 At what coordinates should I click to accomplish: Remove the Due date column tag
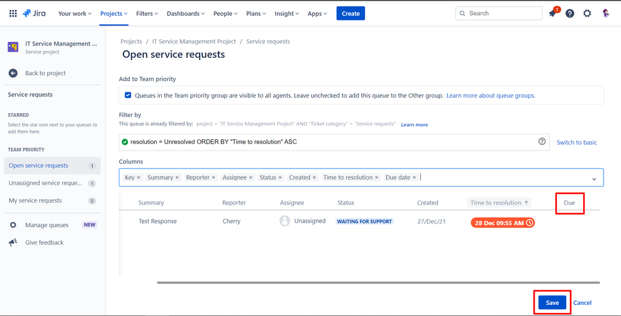click(x=415, y=177)
